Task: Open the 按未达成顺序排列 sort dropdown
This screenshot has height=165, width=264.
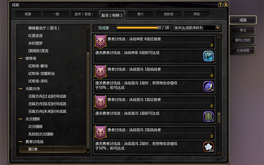Action: (197, 28)
